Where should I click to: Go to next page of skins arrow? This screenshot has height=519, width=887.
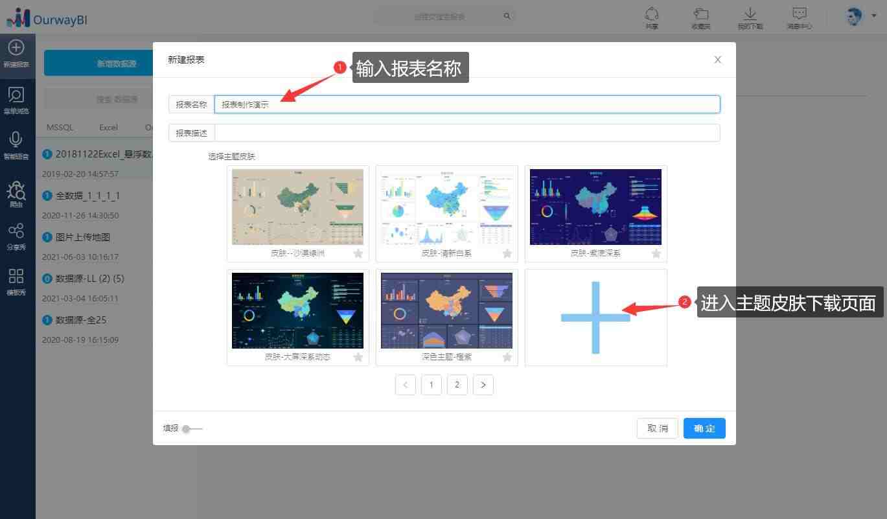[483, 385]
